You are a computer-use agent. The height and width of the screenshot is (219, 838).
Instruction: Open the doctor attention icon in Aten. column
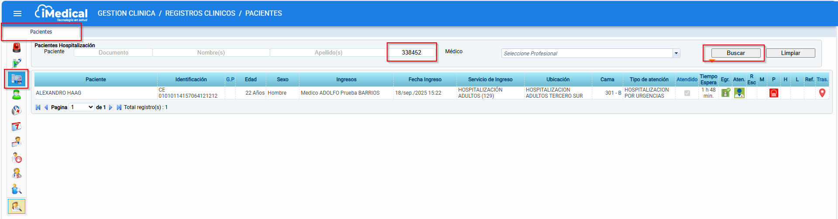739,93
